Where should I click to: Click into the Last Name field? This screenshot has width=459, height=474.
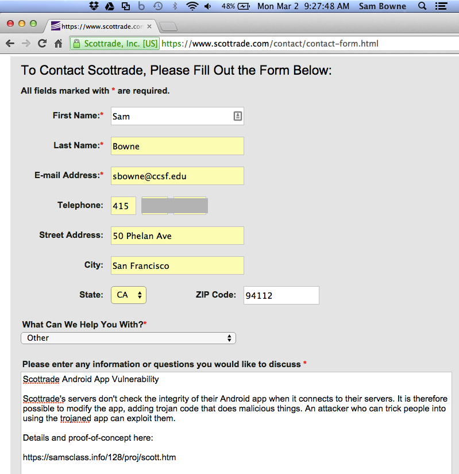click(178, 146)
